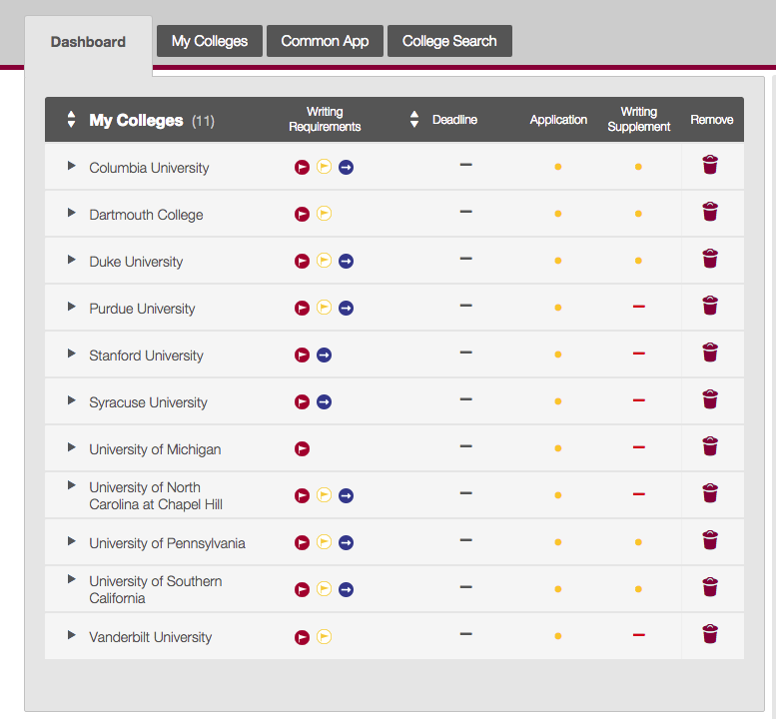Open the Columbia University link

click(x=149, y=168)
